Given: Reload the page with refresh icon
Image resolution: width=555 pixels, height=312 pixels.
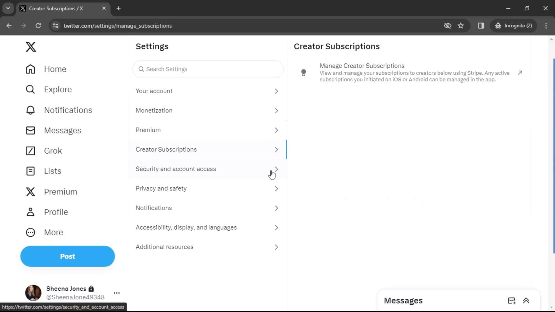Looking at the screenshot, I should pos(38,26).
